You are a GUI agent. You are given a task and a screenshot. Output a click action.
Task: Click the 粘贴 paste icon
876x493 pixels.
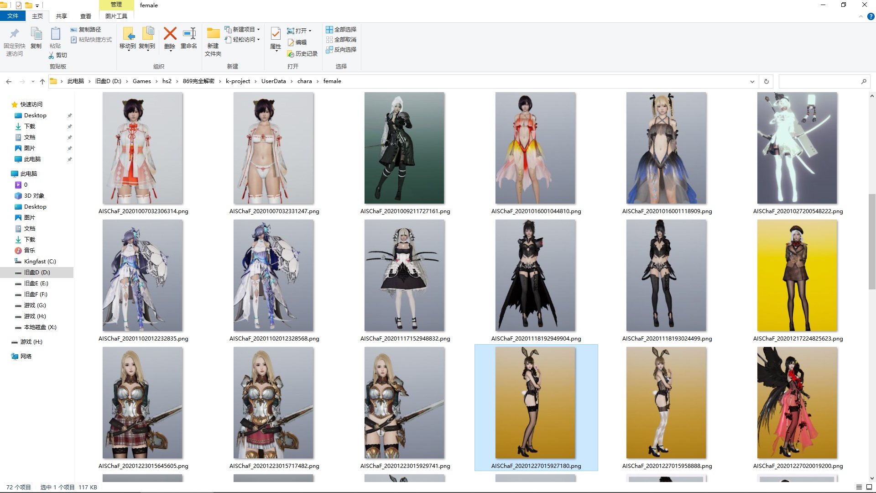55,34
